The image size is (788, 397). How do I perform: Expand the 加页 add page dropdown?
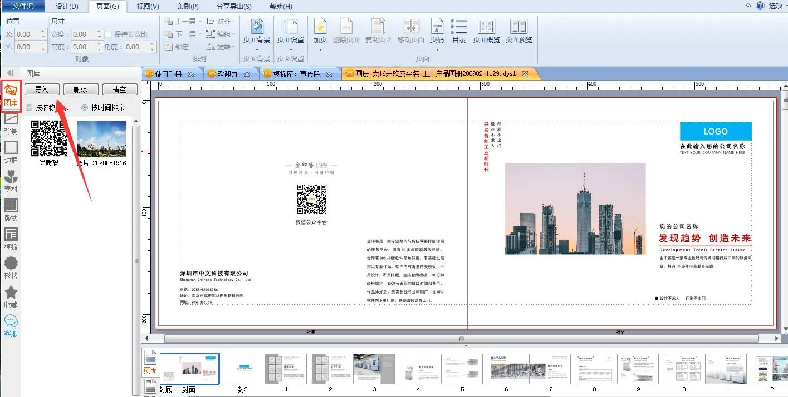tap(320, 49)
